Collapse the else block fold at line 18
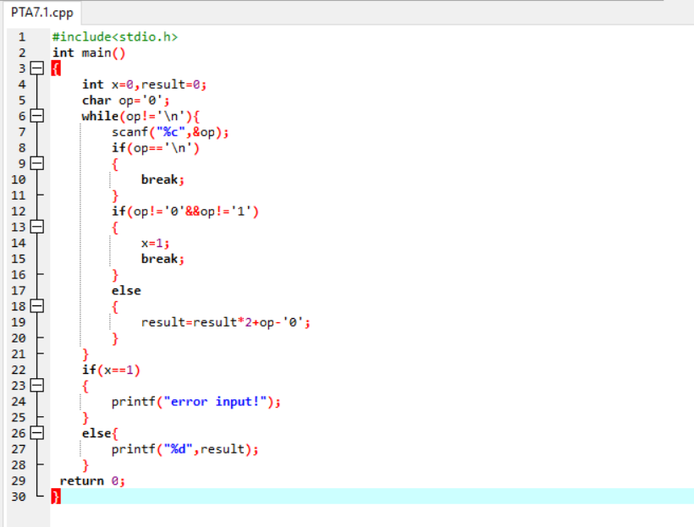 [36, 306]
